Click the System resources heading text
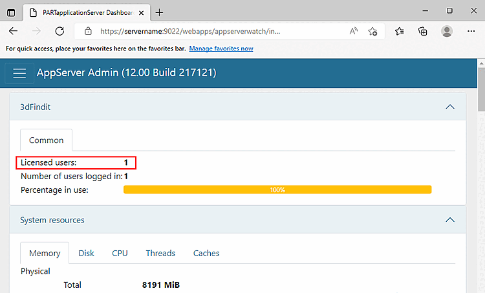Image resolution: width=485 pixels, height=293 pixels. 52,220
